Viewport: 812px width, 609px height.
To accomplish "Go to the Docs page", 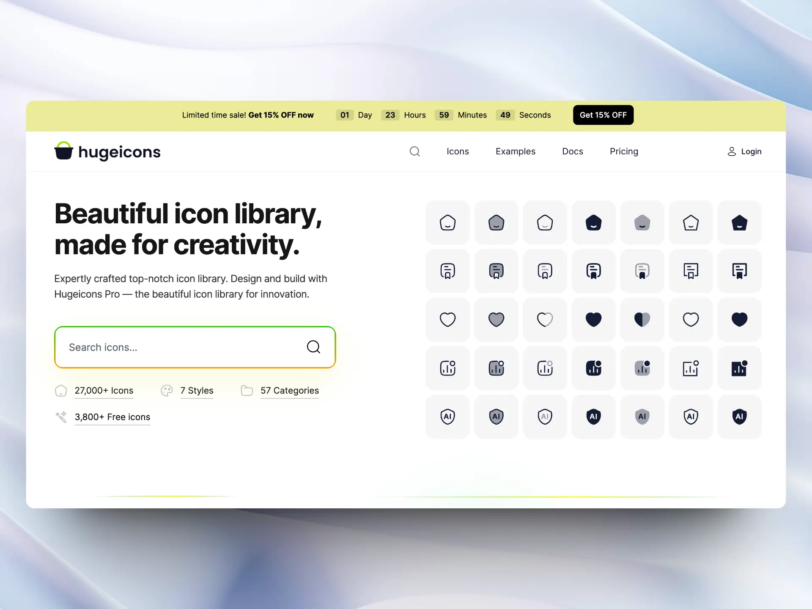I will (572, 151).
